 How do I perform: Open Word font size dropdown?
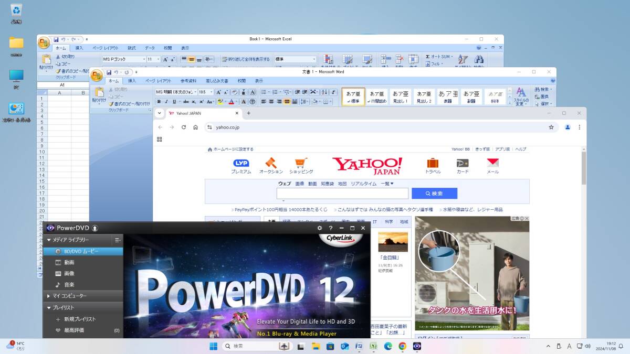[x=212, y=92]
